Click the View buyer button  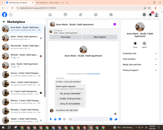pos(66,37)
